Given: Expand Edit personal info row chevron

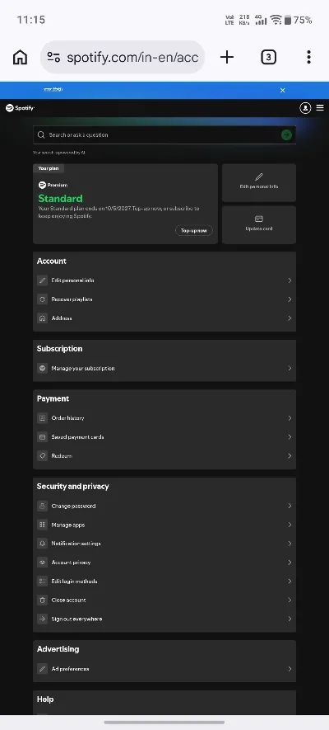Looking at the screenshot, I should click(290, 280).
